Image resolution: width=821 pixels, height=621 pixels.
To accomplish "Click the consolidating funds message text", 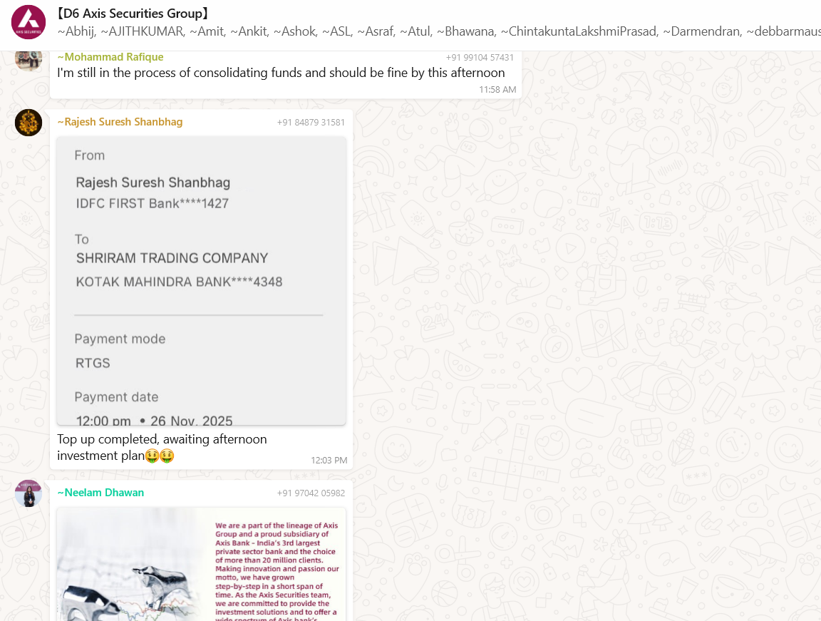I will click(282, 73).
